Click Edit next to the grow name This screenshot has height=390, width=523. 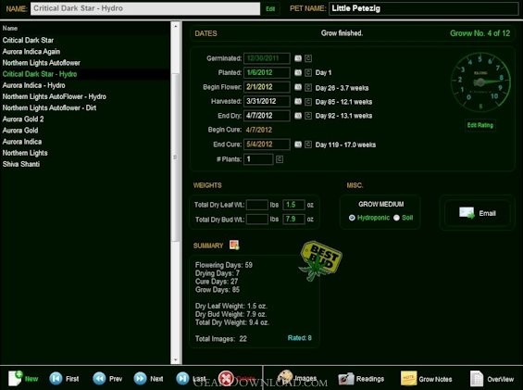pyautogui.click(x=270, y=8)
